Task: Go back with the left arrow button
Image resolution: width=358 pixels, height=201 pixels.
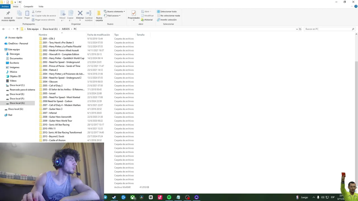Action: (3, 29)
